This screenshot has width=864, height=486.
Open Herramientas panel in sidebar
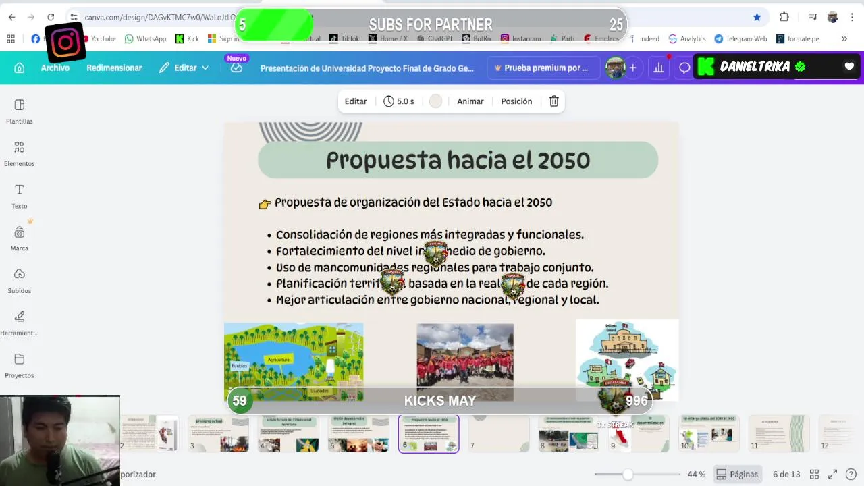(x=20, y=323)
